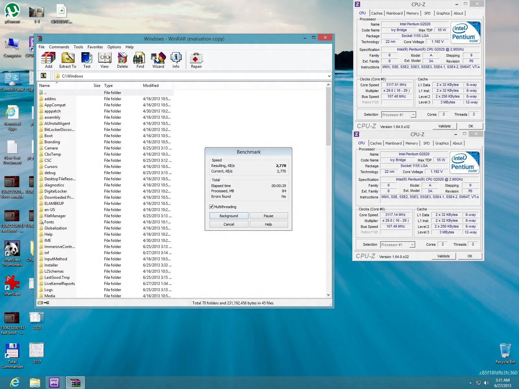Select the Removed Apps desktop icon
The height and width of the screenshot is (389, 519).
[x=12, y=118]
